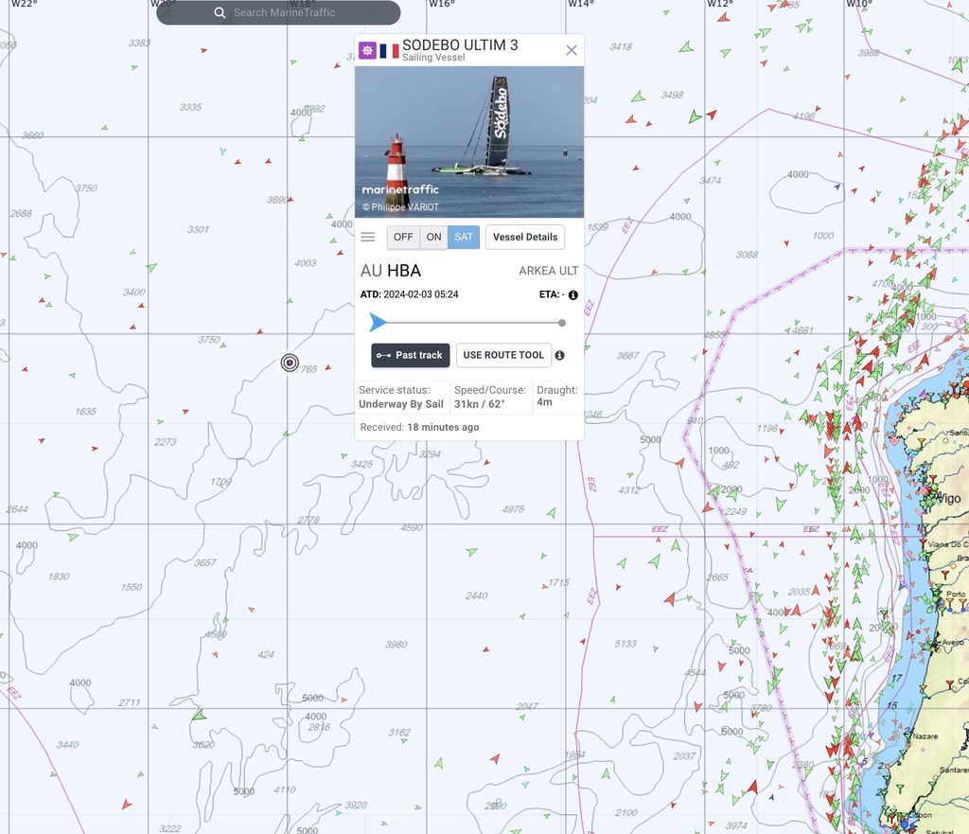
Task: Select the circled vessel marker on the map
Action: [x=290, y=363]
